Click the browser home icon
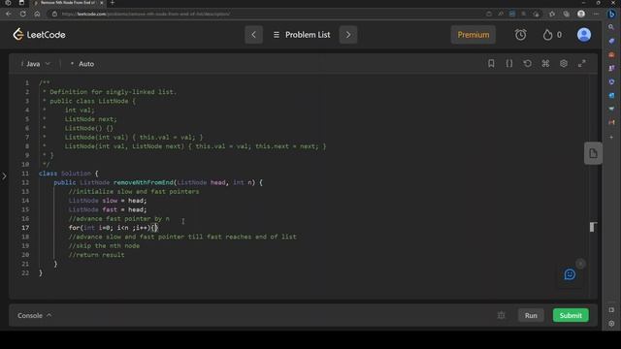Screen dimensions: 621x349 pyautogui.click(x=37, y=14)
